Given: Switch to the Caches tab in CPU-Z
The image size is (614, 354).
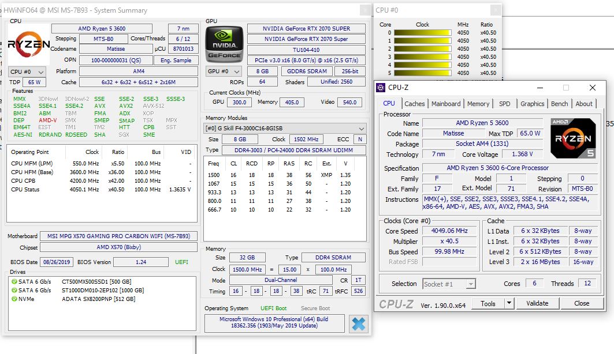Looking at the screenshot, I should pos(414,104).
